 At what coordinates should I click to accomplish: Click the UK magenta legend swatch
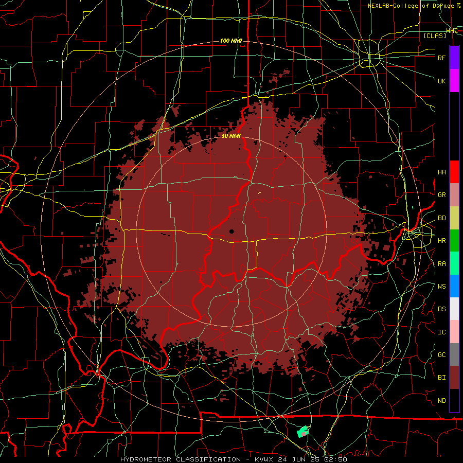pyautogui.click(x=454, y=81)
